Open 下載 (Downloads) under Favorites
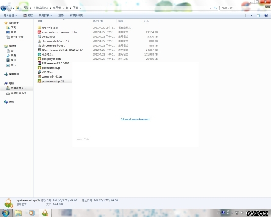 pyautogui.click(x=13, y=28)
